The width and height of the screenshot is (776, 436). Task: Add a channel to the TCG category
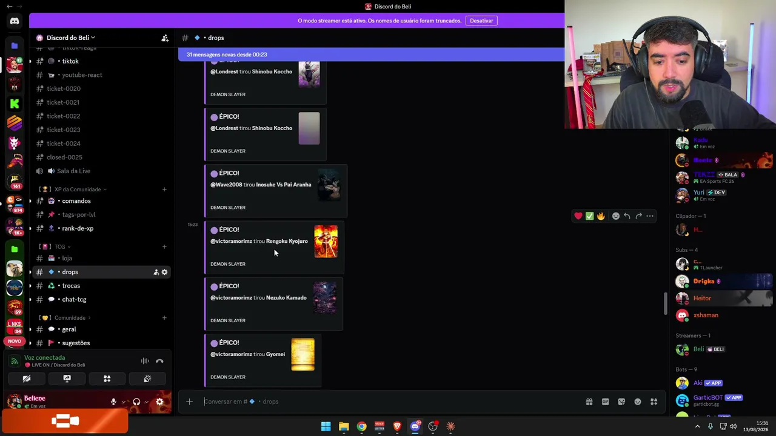click(164, 246)
